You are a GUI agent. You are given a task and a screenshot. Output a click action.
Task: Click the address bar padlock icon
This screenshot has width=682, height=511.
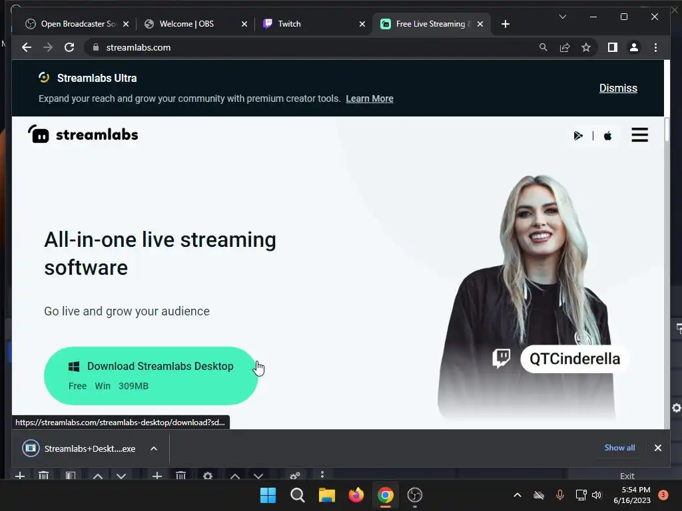96,47
